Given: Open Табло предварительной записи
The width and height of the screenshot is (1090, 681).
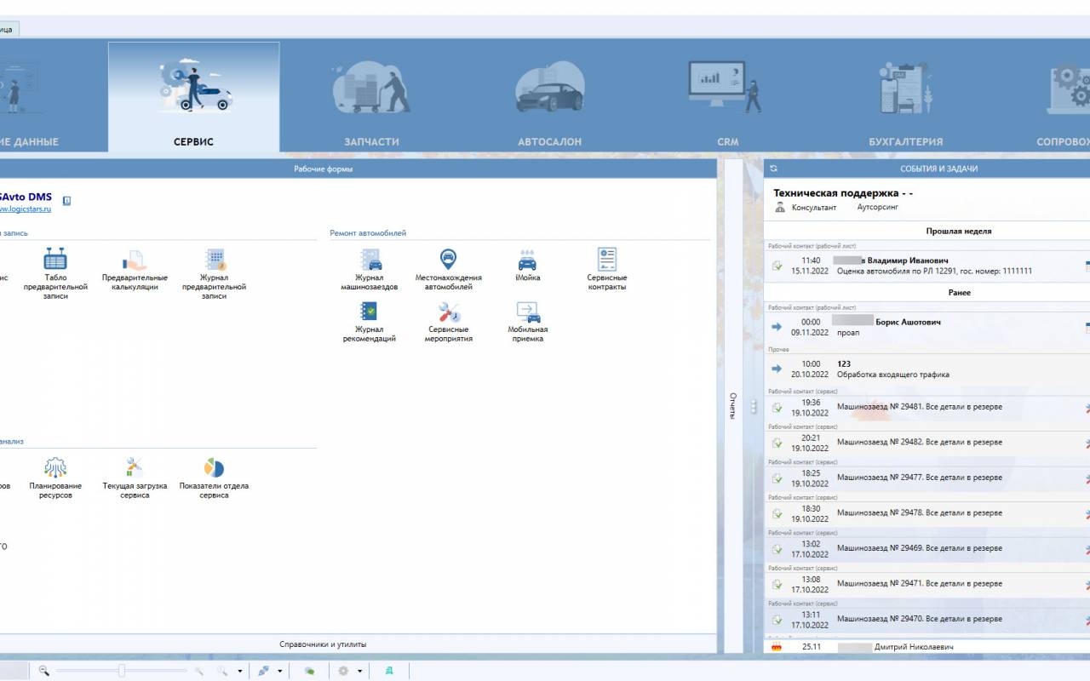Looking at the screenshot, I should point(55,274).
